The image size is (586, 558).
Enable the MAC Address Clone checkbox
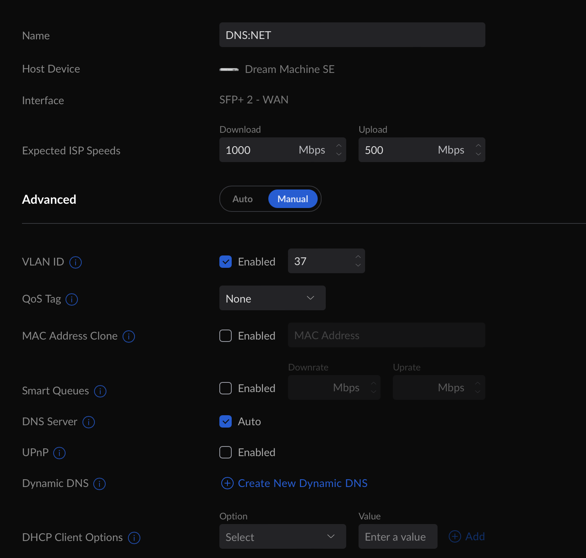pos(226,336)
